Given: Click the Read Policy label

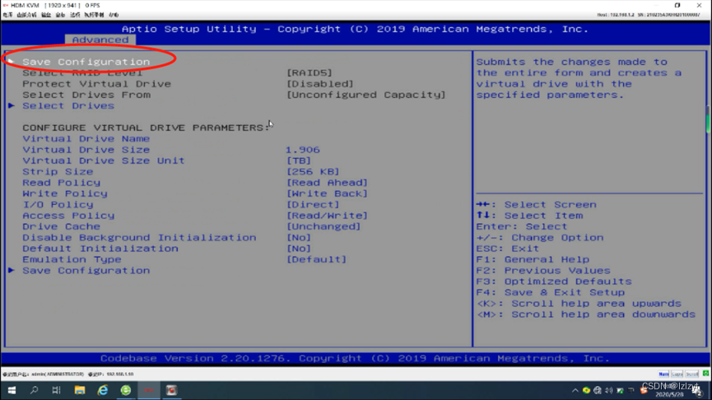Looking at the screenshot, I should [x=61, y=182].
